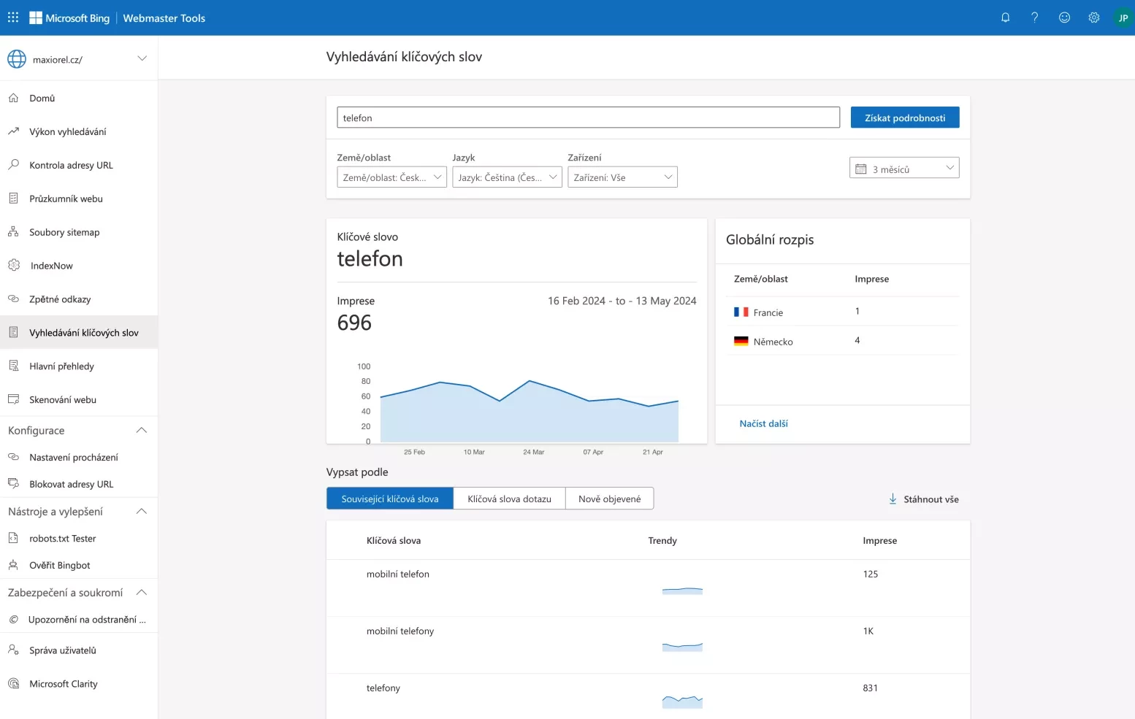Screen dimensions: 1135x719
Task: Switch to Klíčová slova dotazu tab
Action: (510, 499)
